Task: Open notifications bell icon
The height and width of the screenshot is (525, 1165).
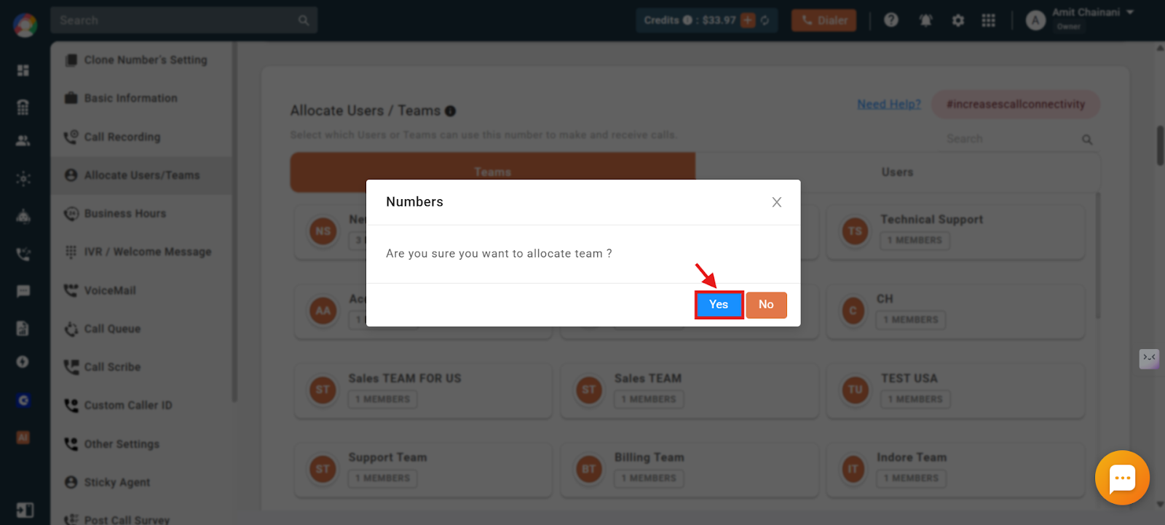Action: 925,20
